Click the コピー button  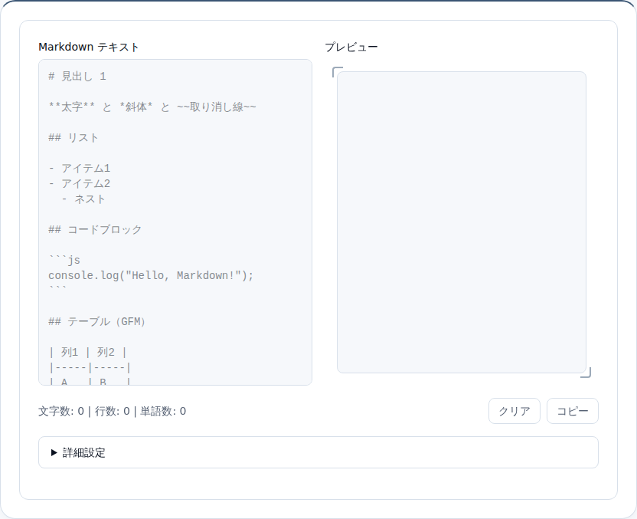[573, 411]
